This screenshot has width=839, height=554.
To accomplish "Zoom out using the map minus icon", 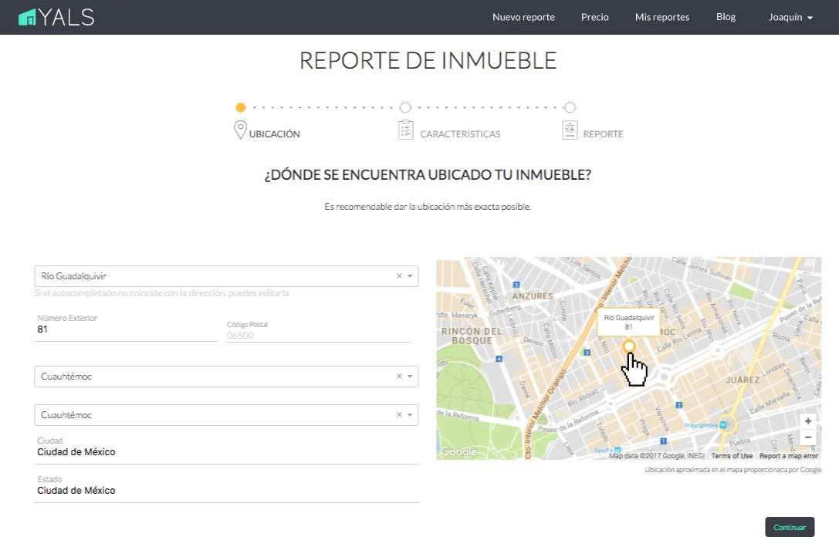I will pos(807,437).
